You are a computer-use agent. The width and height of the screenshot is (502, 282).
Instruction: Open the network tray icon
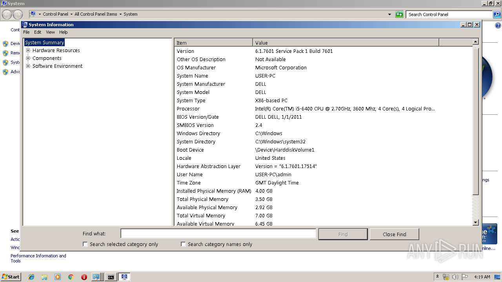click(446, 277)
